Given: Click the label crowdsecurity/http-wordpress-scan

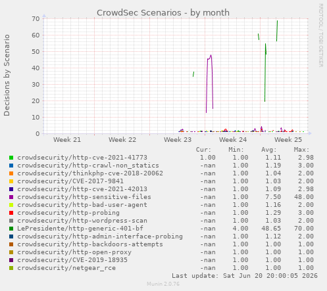Looking at the screenshot, I should [x=82, y=221].
